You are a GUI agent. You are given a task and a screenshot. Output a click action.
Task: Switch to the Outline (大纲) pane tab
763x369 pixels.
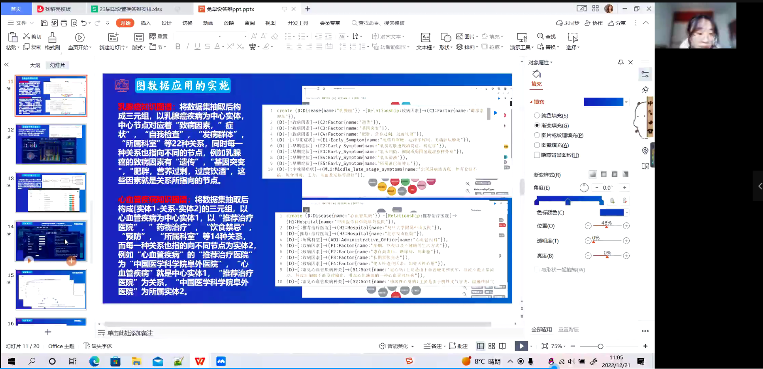coord(35,65)
